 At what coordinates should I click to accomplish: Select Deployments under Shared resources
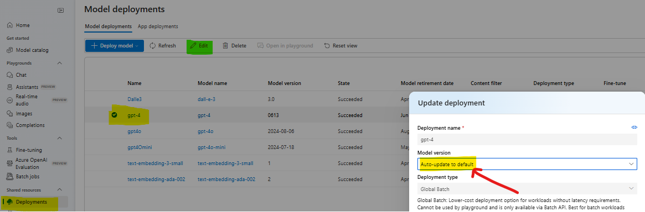[31, 202]
